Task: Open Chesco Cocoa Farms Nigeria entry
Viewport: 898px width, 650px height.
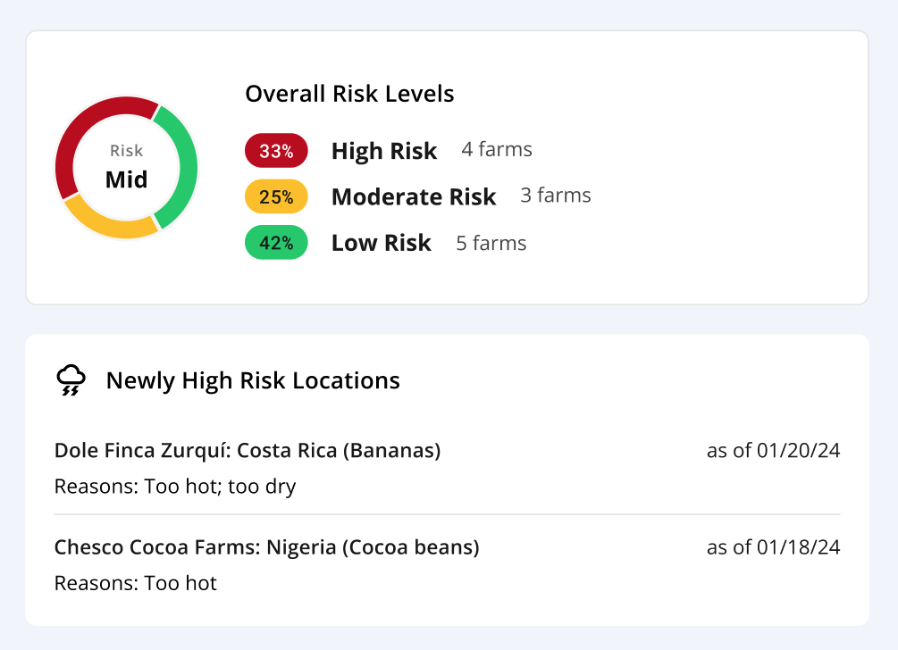Action: click(x=447, y=565)
